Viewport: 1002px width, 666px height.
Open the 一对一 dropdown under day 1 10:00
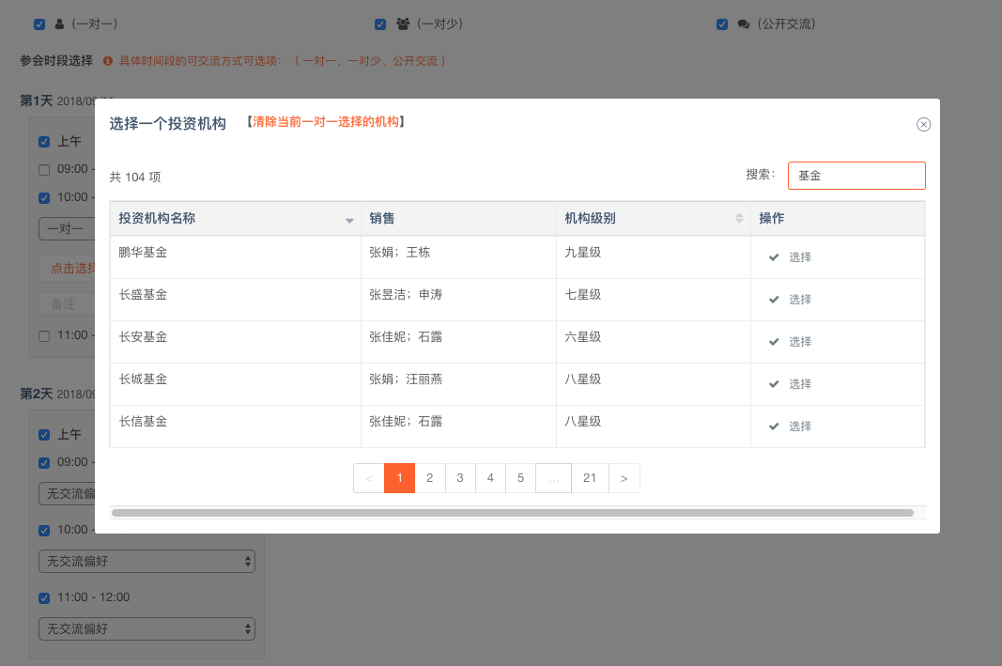tap(67, 229)
